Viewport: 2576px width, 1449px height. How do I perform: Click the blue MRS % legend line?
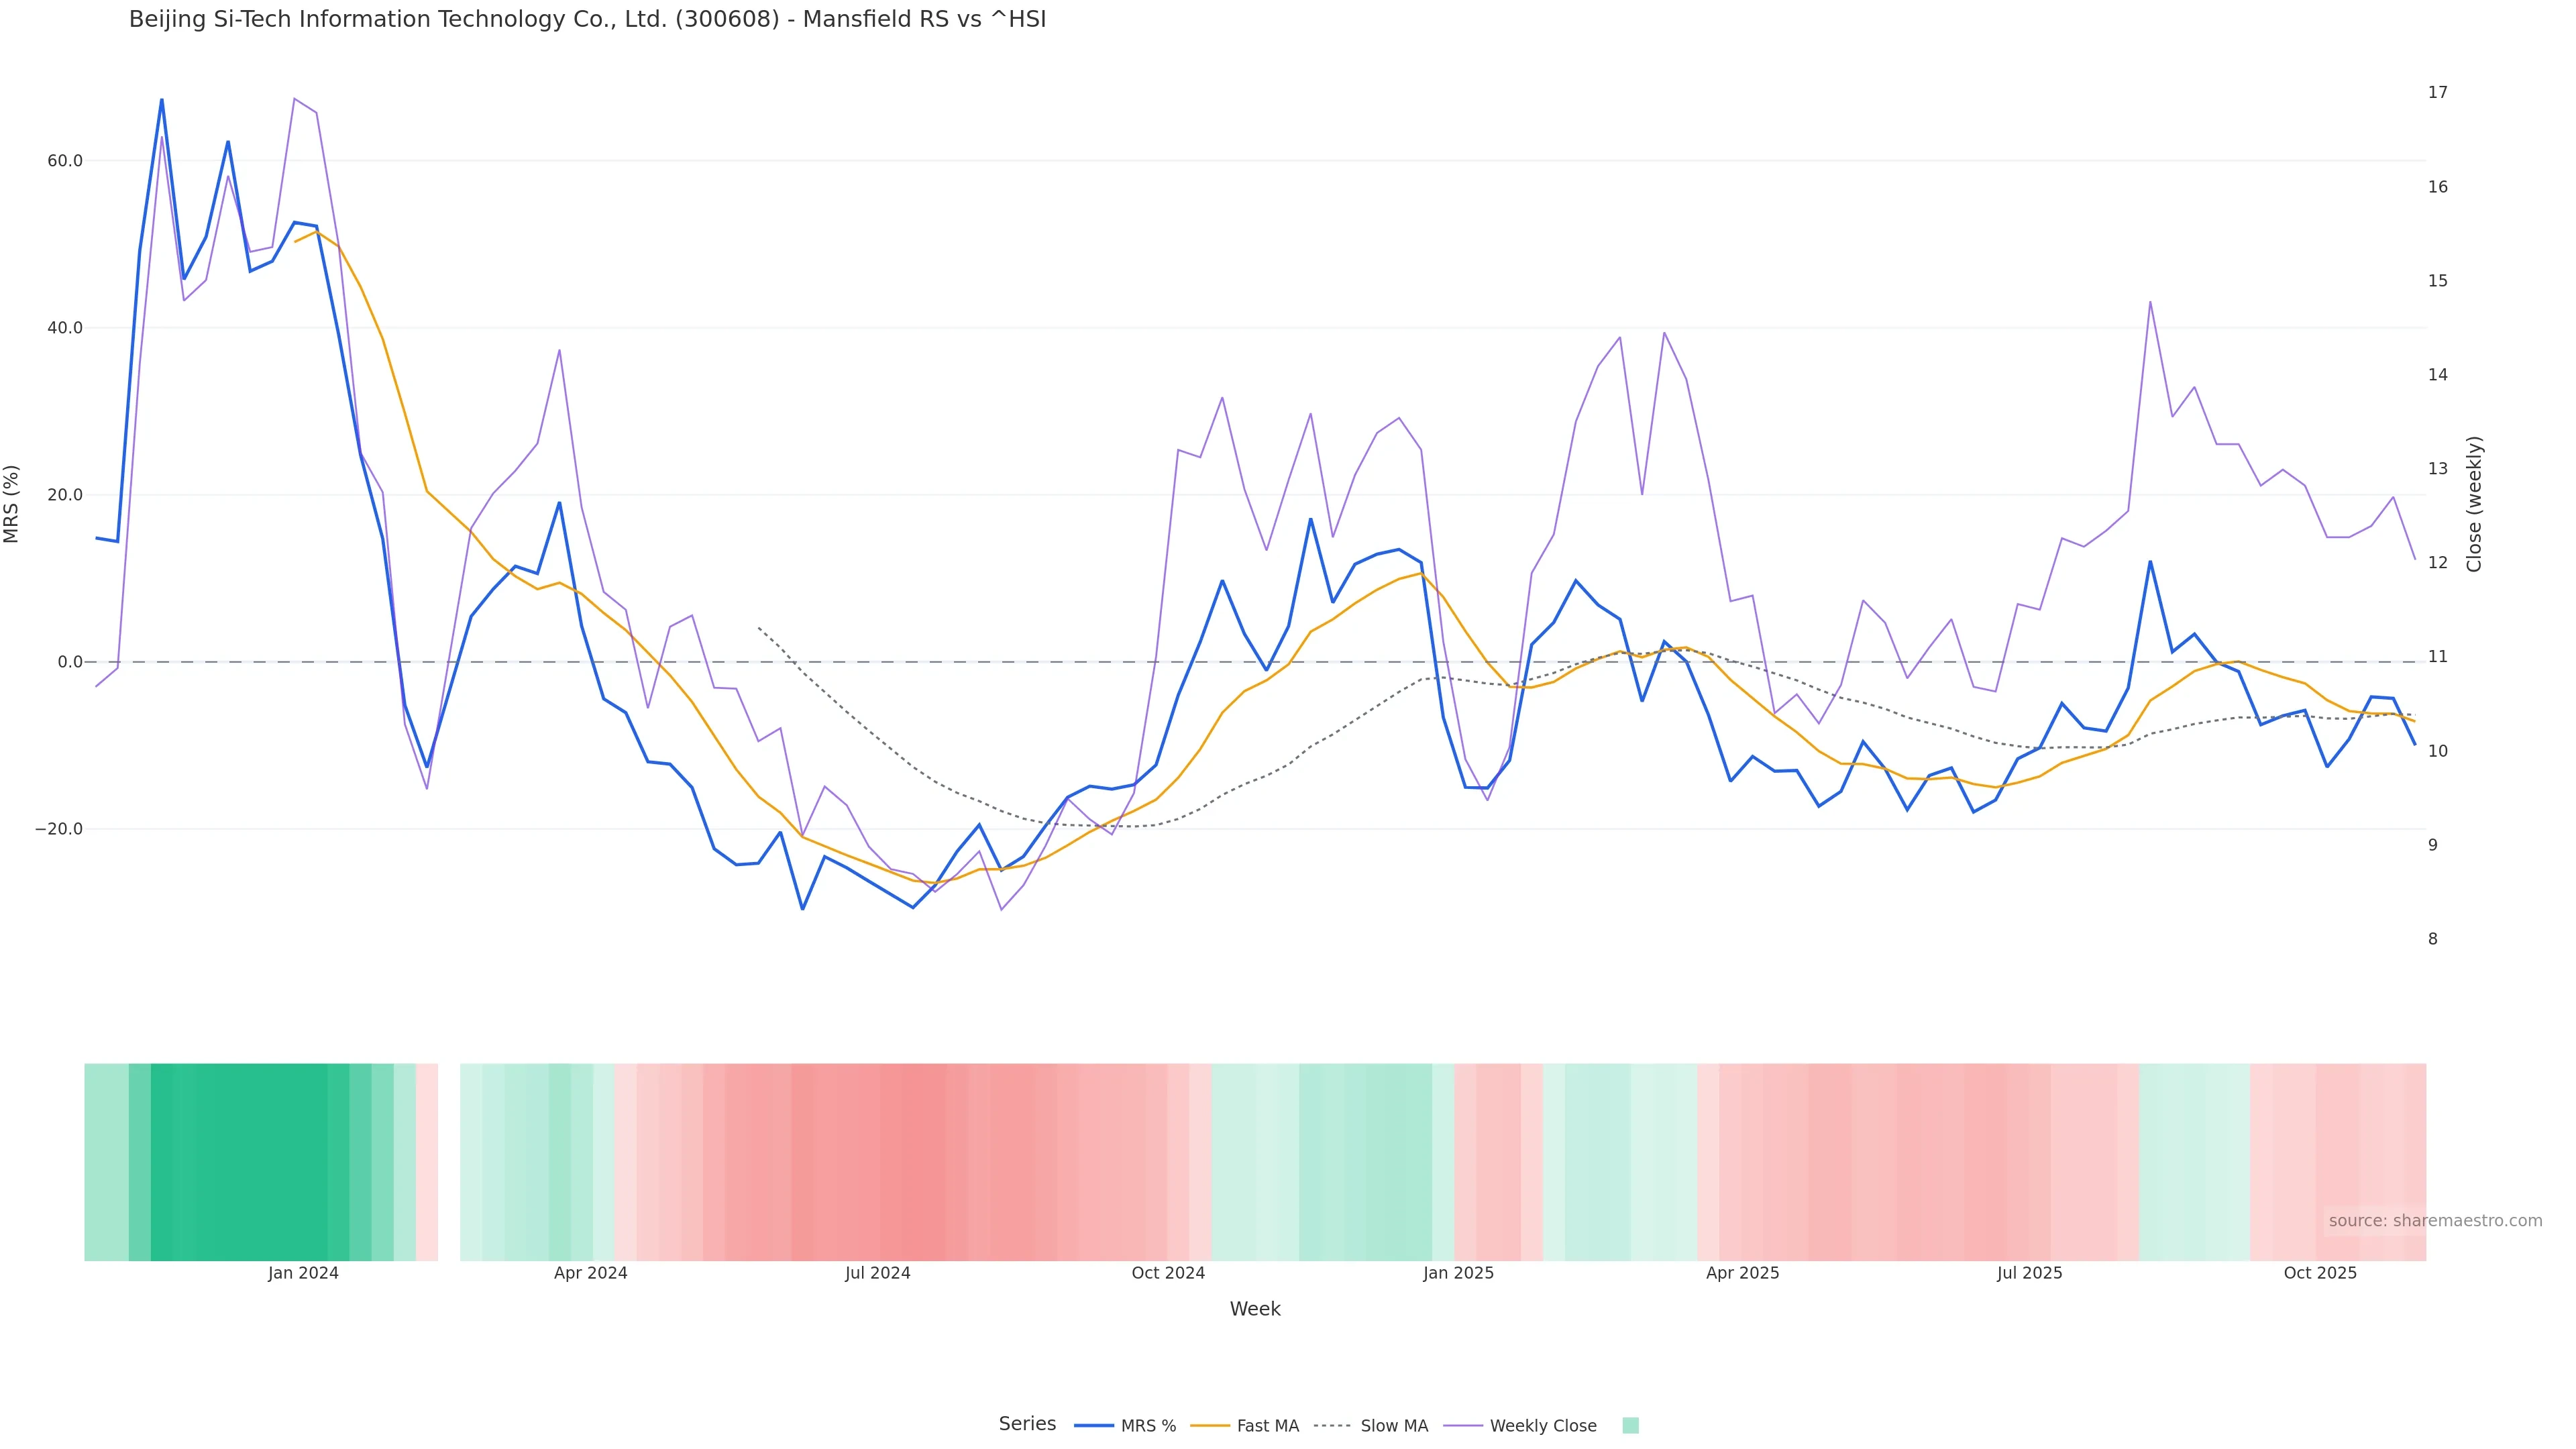pos(1094,1426)
